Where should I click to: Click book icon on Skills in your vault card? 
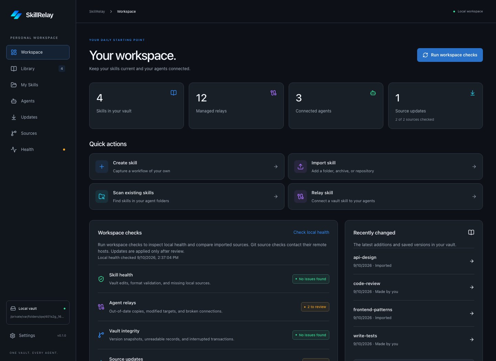click(174, 93)
